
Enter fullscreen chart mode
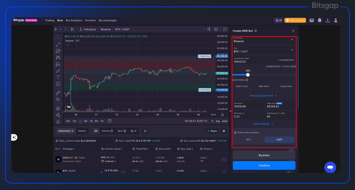click(x=225, y=29)
